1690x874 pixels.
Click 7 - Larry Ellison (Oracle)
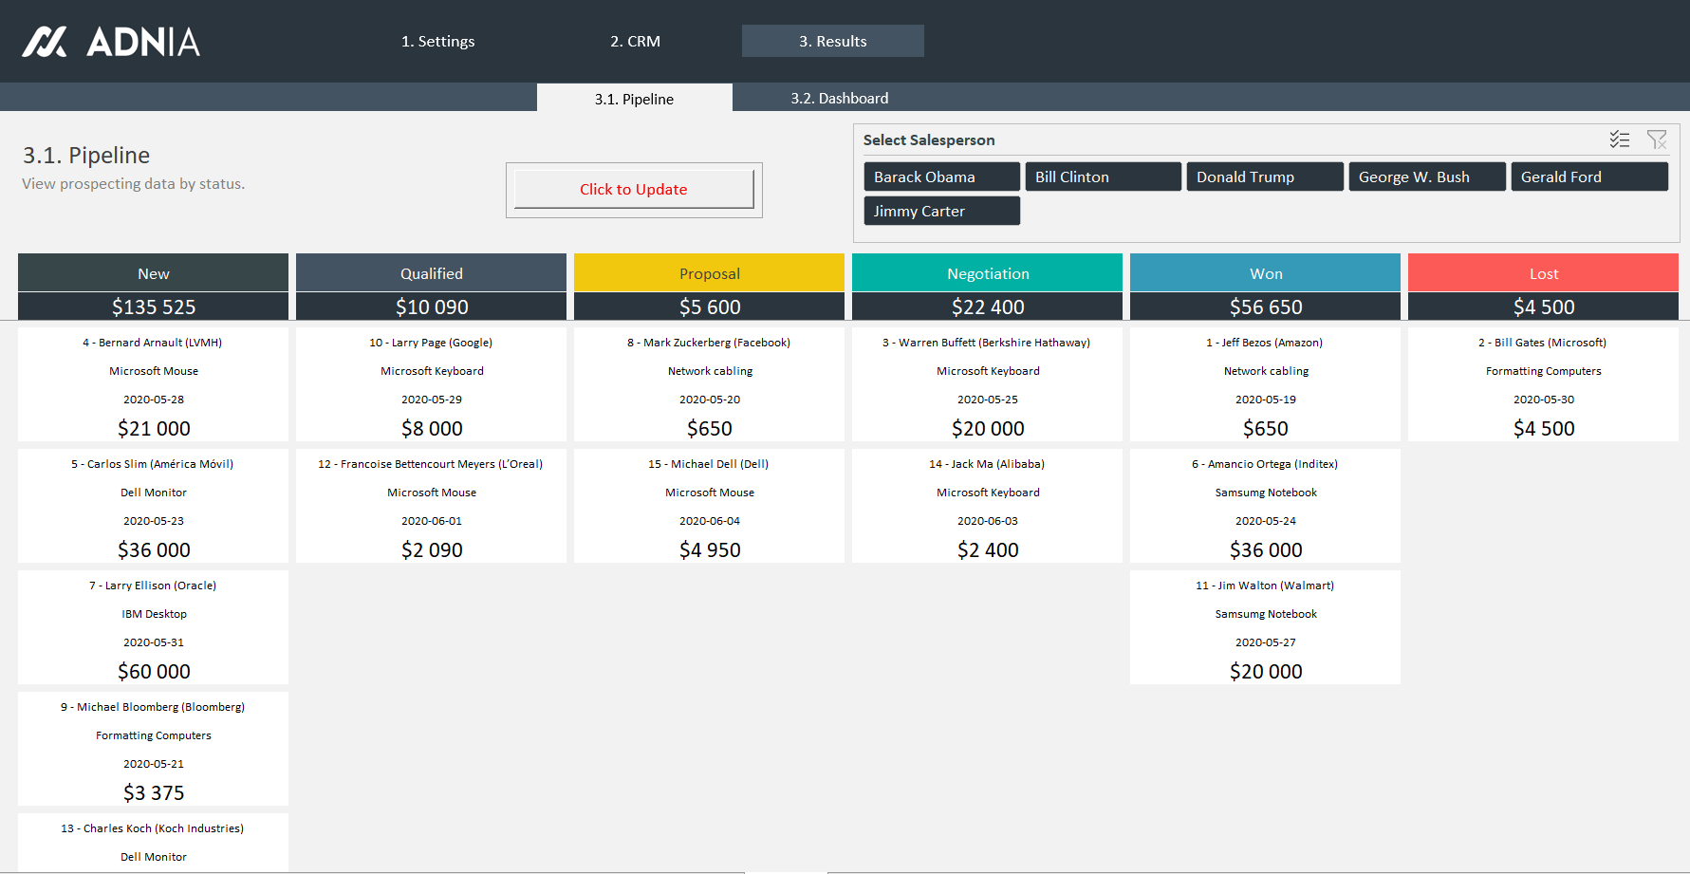(x=153, y=586)
